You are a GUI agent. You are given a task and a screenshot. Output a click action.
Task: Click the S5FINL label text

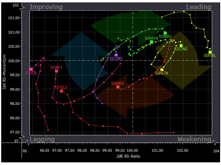click(x=210, y=56)
